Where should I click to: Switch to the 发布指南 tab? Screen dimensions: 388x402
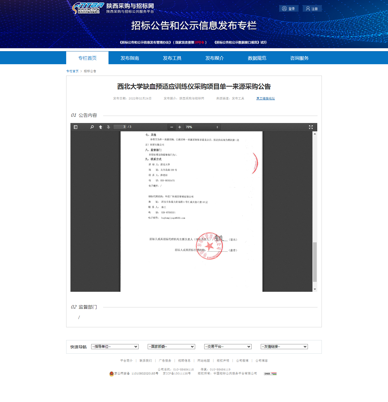pyautogui.click(x=130, y=58)
